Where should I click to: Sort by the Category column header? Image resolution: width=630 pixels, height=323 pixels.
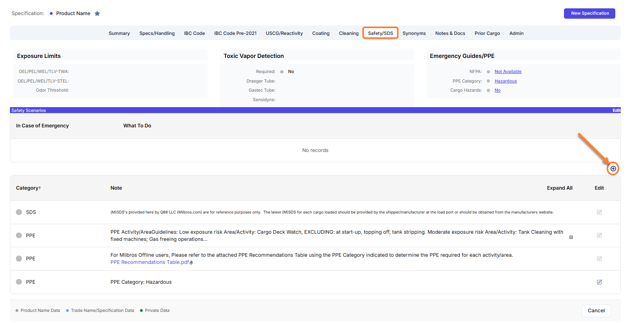tap(28, 188)
